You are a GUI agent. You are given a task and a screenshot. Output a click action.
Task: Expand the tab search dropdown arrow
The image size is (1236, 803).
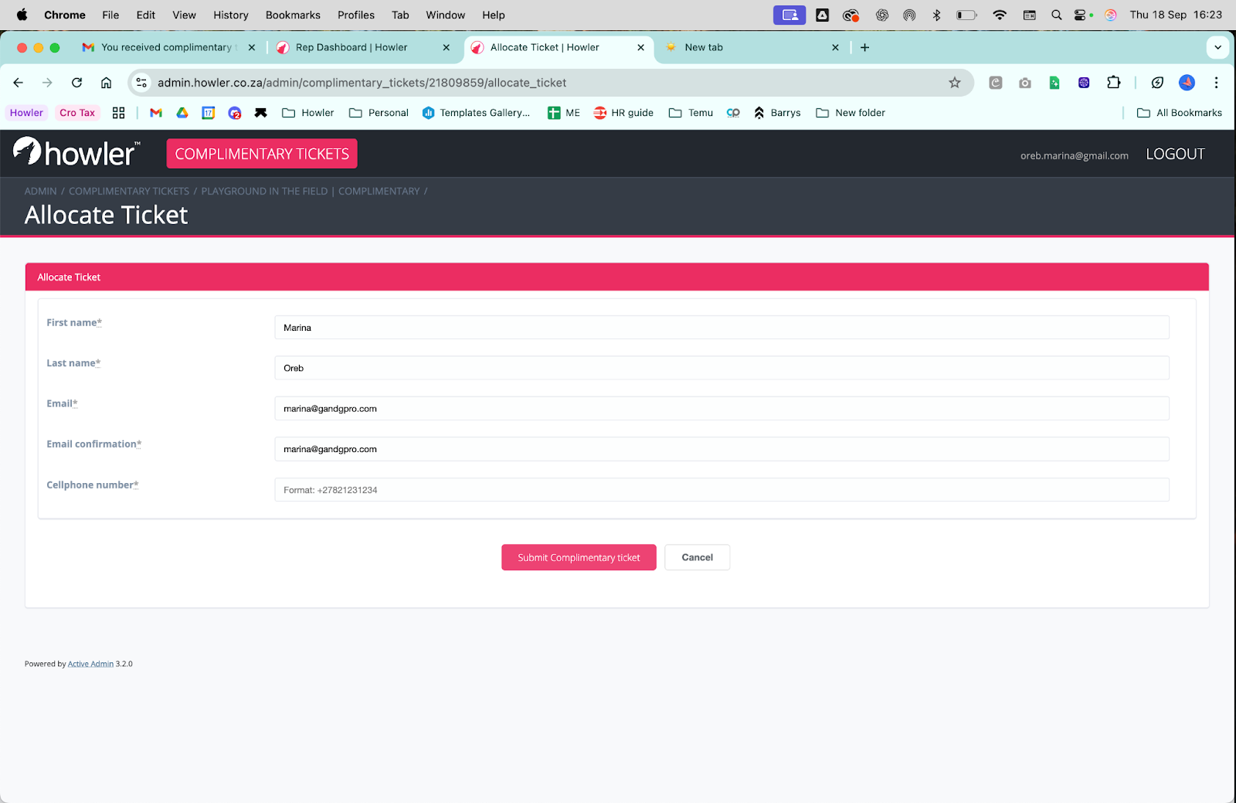pos(1217,47)
